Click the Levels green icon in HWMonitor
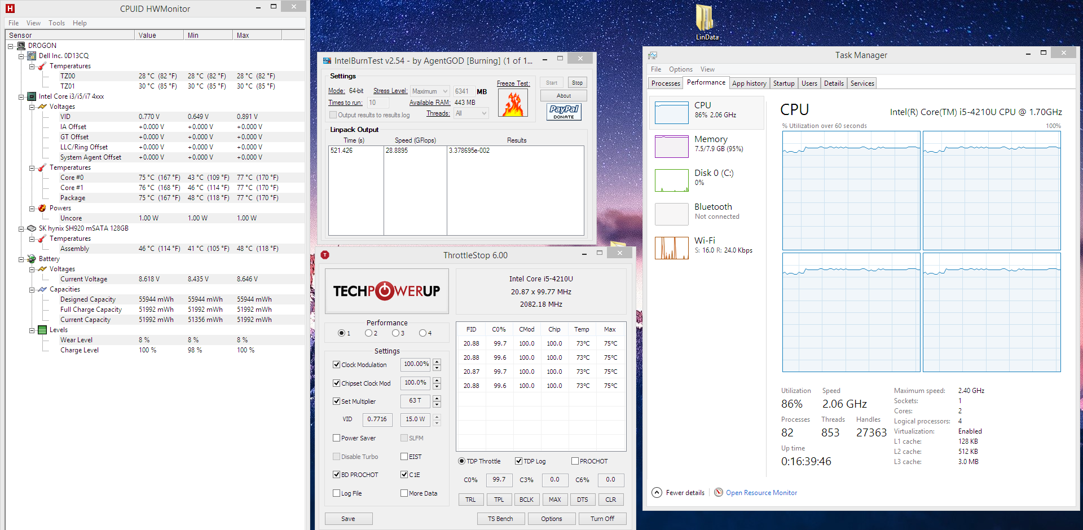The image size is (1083, 530). (x=42, y=330)
